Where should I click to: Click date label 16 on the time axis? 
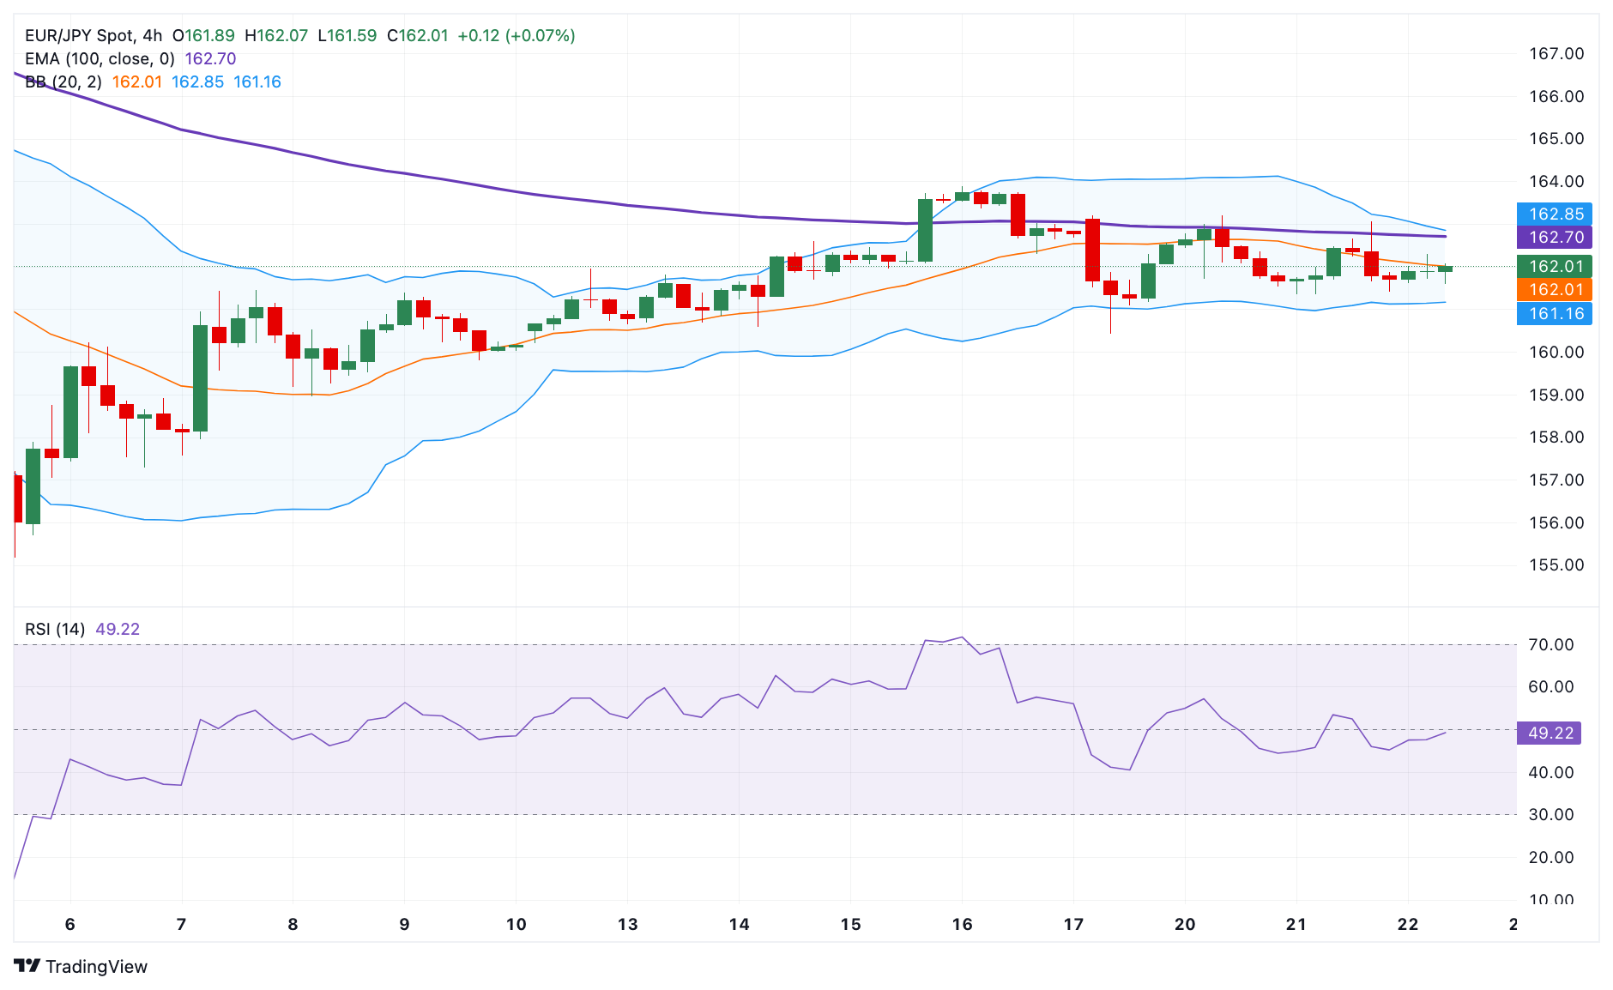(x=962, y=924)
